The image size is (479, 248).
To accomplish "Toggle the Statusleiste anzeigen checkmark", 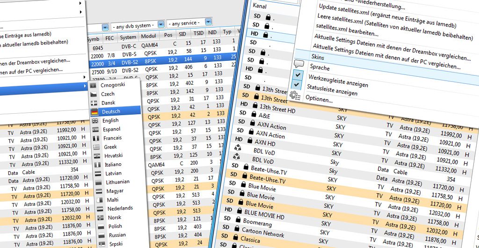I will 296,85.
